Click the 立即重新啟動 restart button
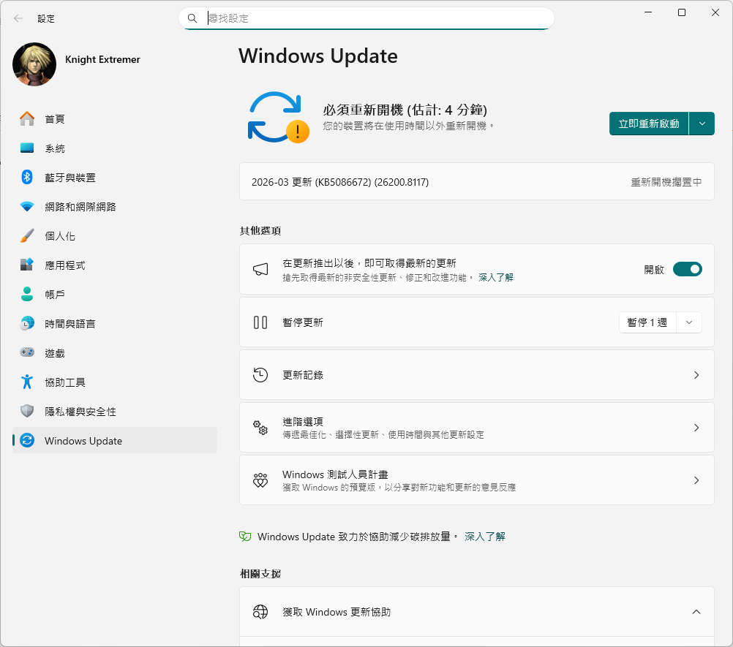The width and height of the screenshot is (733, 647). pos(648,124)
